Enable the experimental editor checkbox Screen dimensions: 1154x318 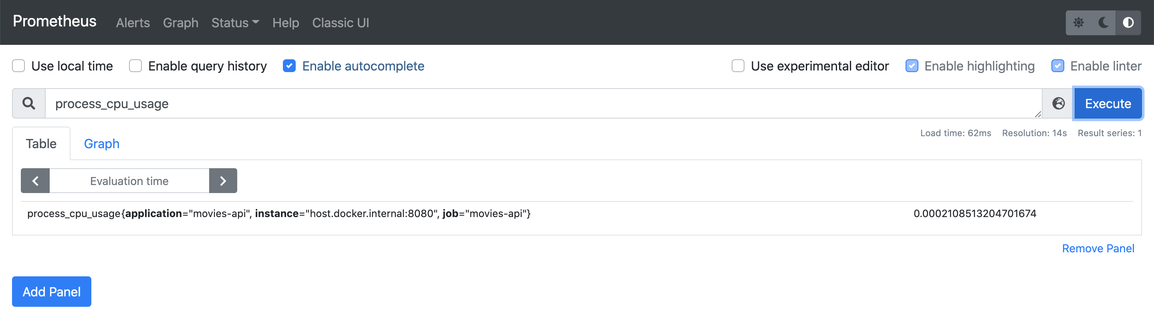pos(738,66)
